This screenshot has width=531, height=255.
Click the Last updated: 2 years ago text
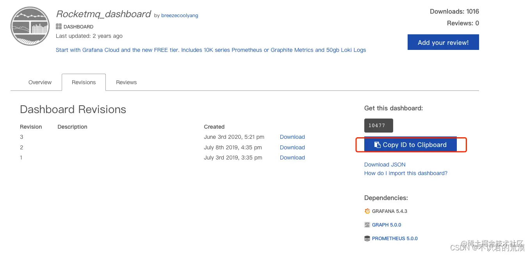tap(89, 36)
